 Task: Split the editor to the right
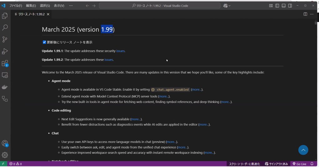(x=305, y=14)
